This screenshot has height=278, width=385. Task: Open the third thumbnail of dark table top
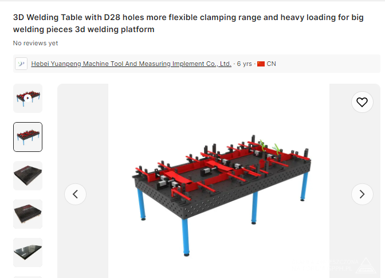pyautogui.click(x=27, y=175)
